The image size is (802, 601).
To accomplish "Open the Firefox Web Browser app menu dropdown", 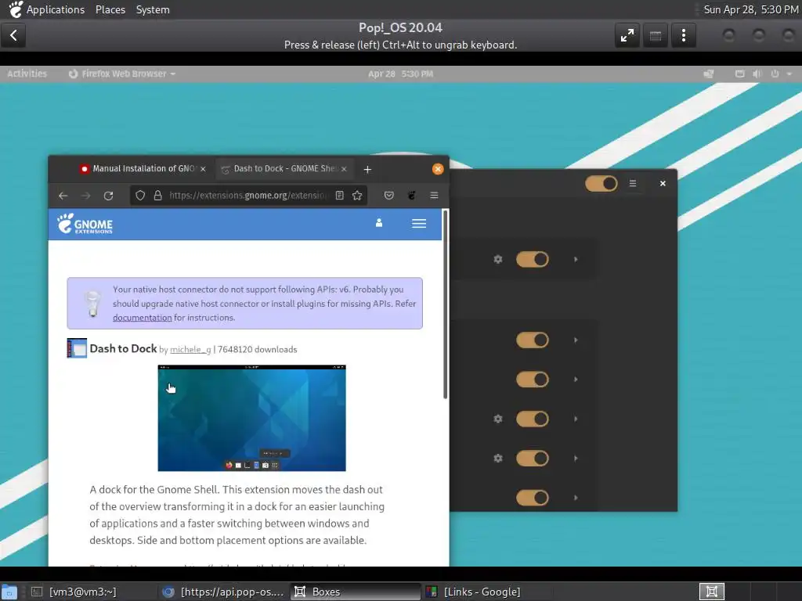I will tap(121, 74).
